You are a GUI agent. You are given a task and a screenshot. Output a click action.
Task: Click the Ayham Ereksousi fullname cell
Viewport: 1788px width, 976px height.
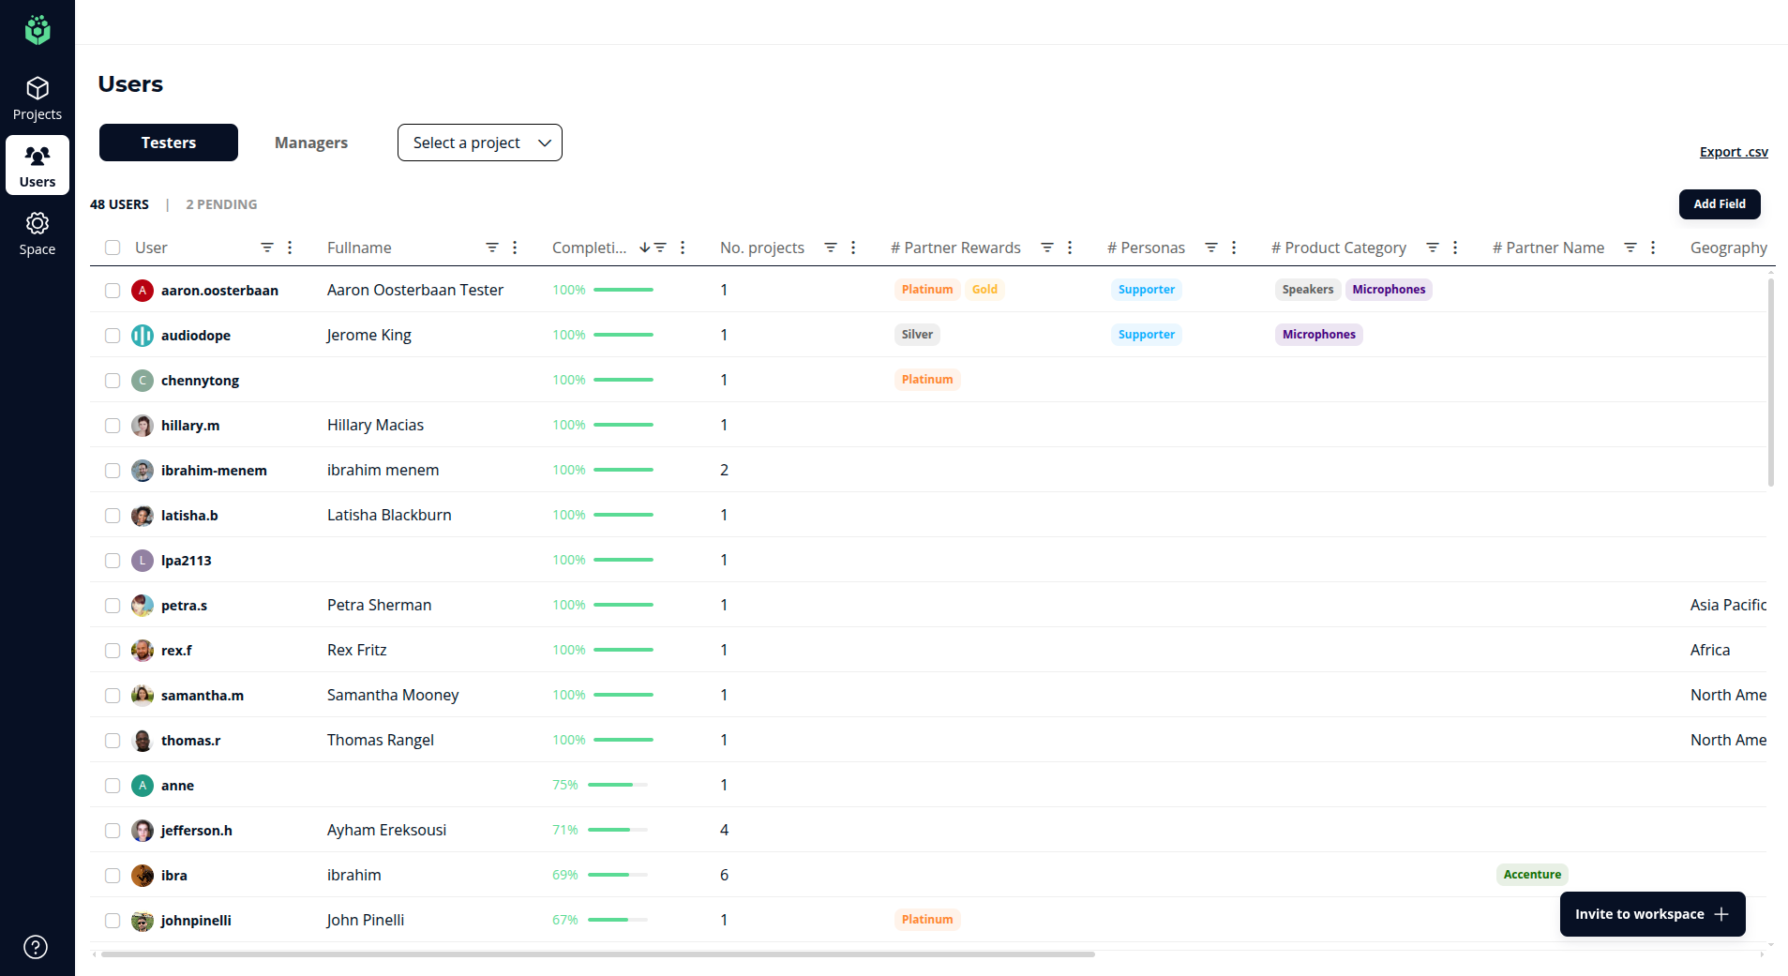coord(386,830)
